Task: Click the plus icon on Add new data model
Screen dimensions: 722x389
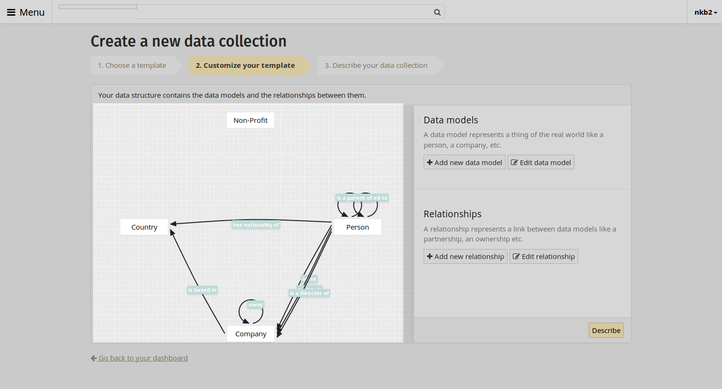Action: [430, 162]
